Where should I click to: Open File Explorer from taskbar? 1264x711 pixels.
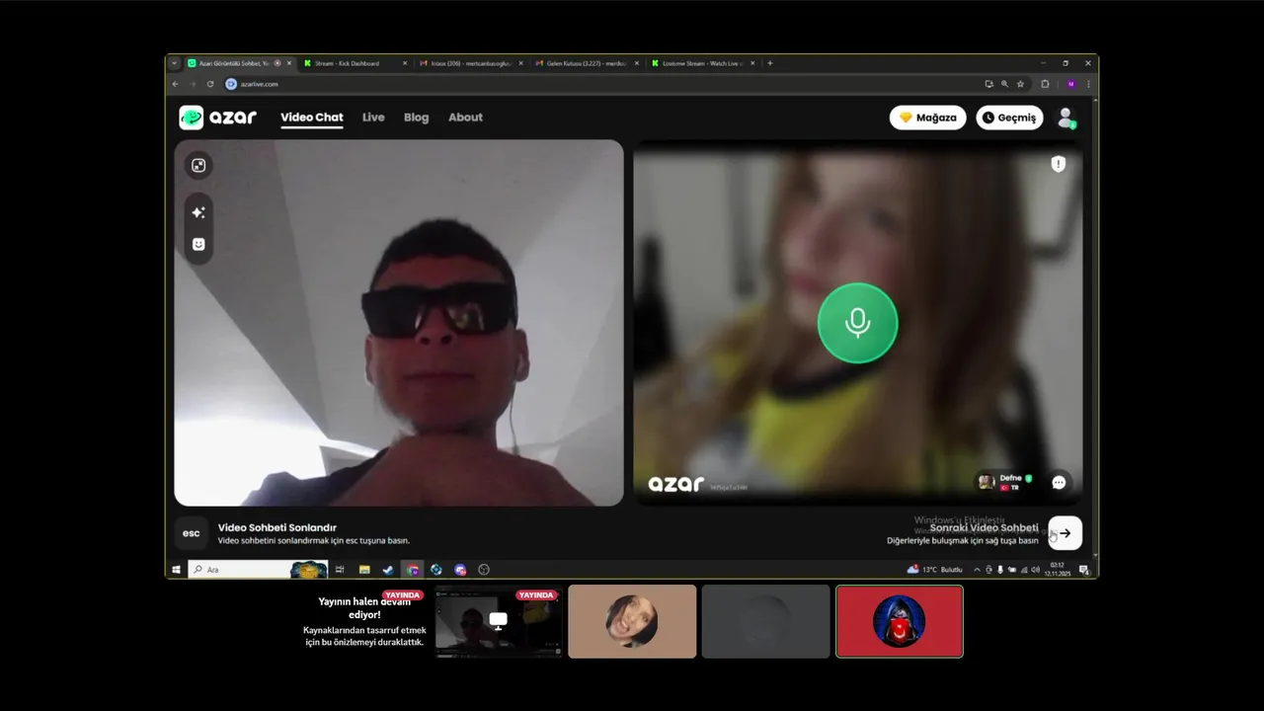pyautogui.click(x=364, y=570)
